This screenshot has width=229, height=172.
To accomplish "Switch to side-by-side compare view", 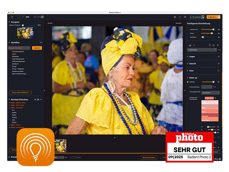I will point(38,17).
